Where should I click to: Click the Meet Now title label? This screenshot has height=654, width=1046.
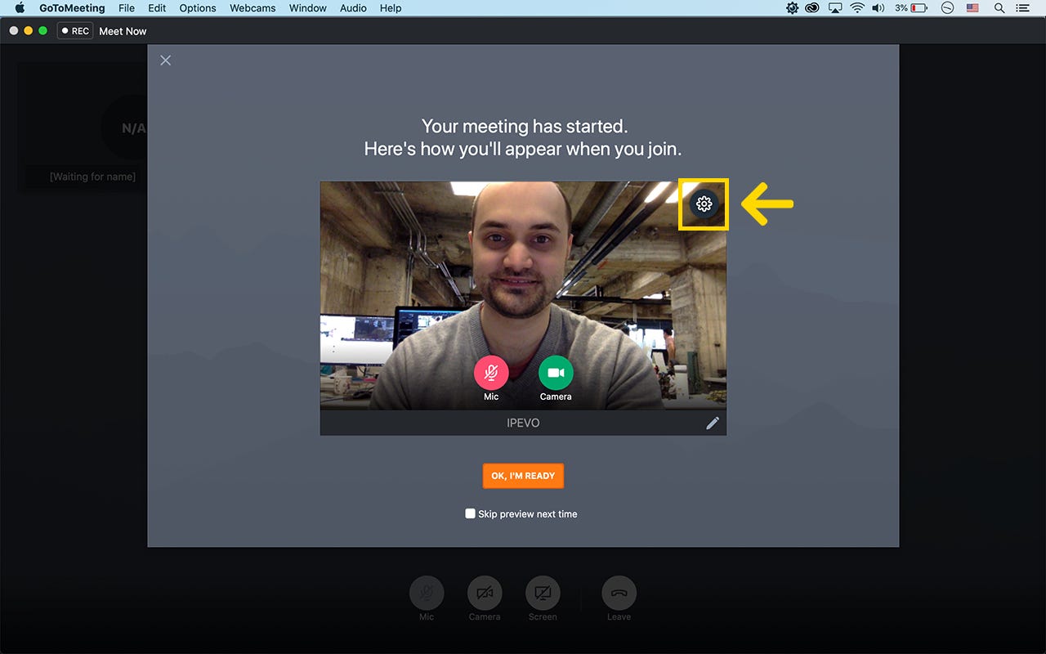(123, 30)
